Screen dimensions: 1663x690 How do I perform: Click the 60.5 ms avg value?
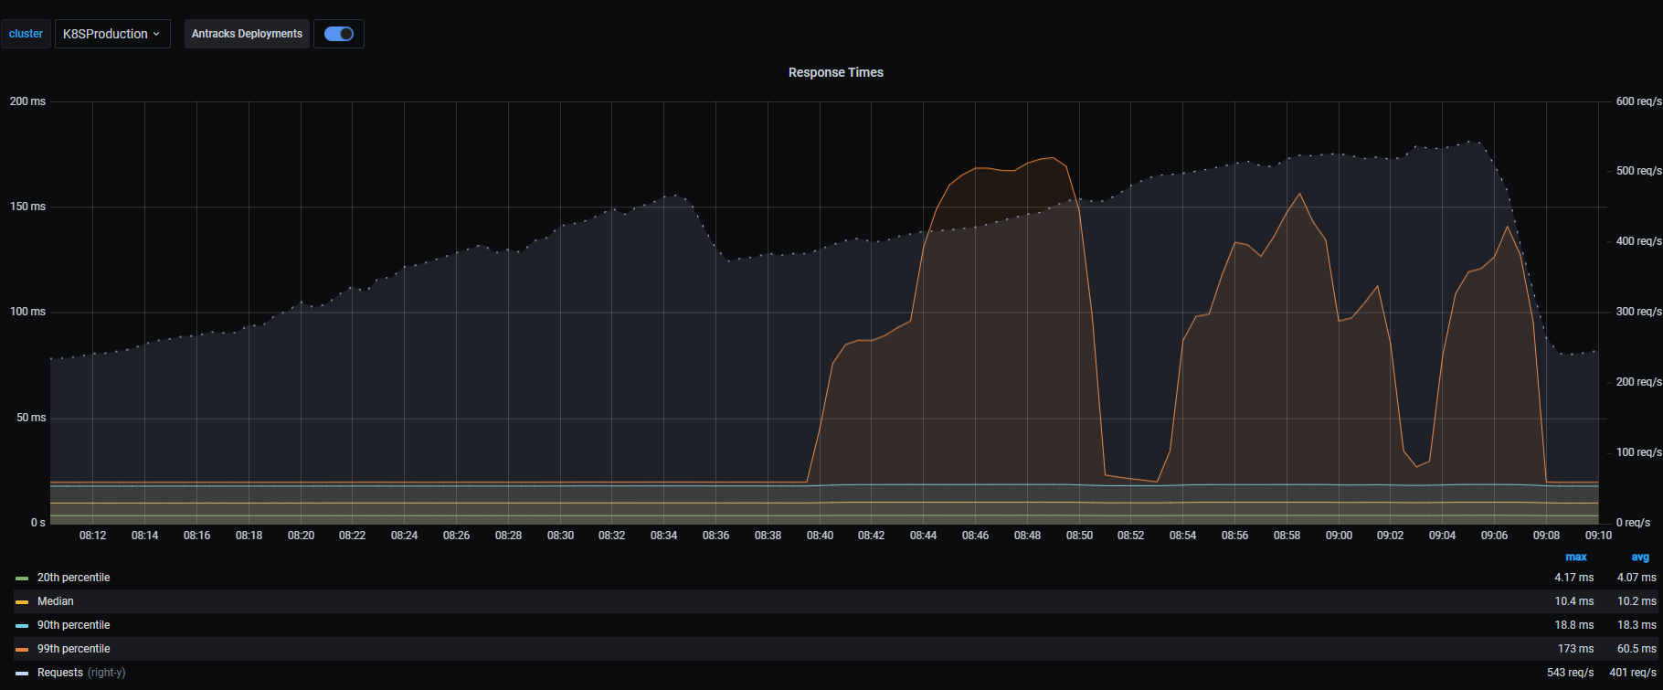[1637, 649]
